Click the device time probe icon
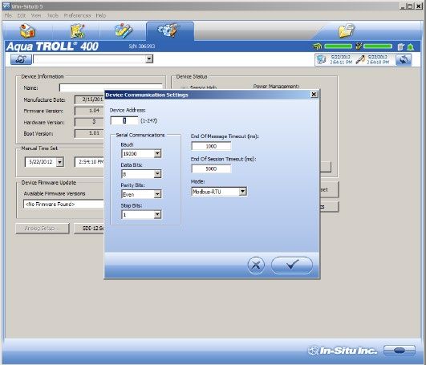This screenshot has width=426, height=365. tap(360, 59)
